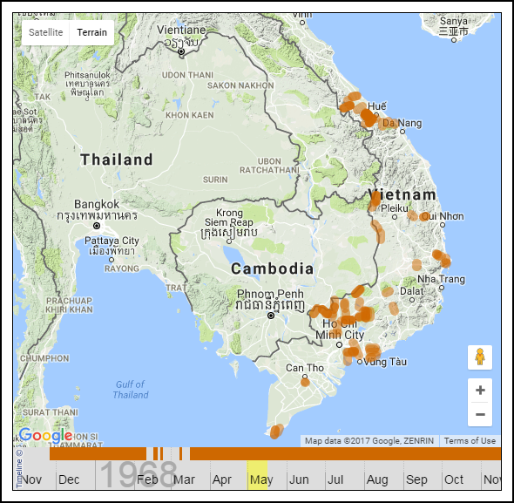The width and height of the screenshot is (514, 503).
Task: Select Aug on the timeline
Action: tap(377, 479)
